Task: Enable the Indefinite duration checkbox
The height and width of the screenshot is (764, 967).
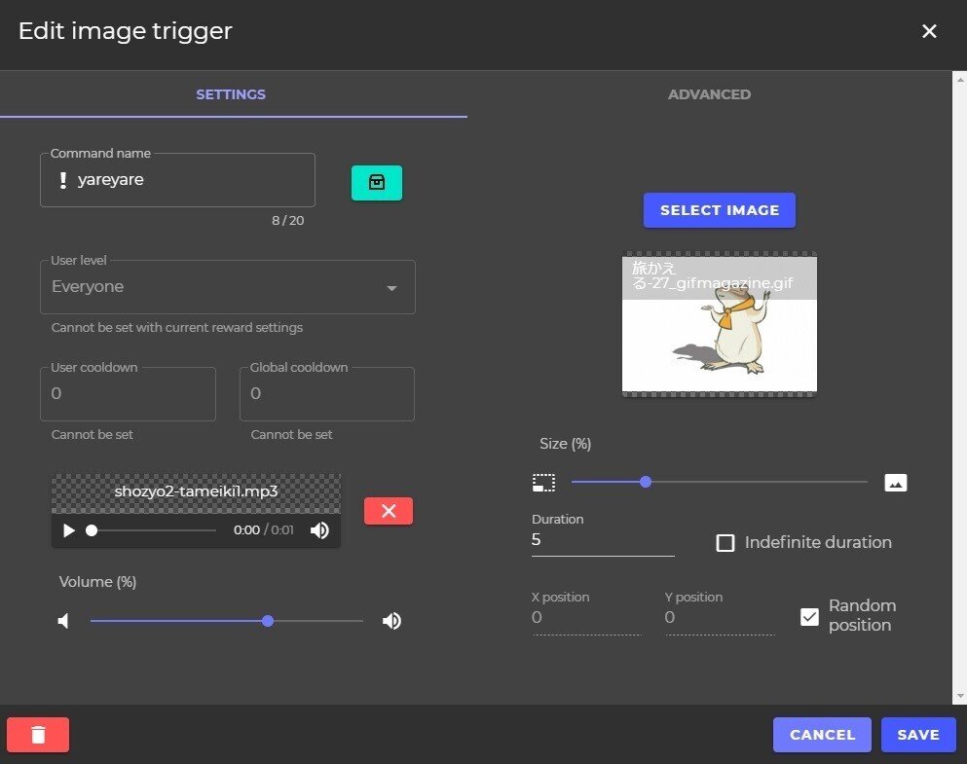Action: tap(725, 543)
